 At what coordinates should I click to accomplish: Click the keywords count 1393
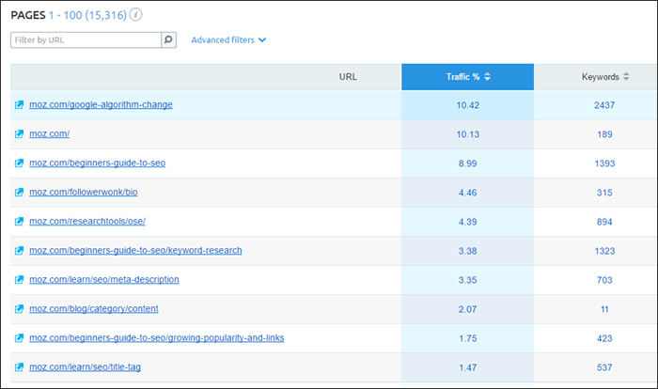[604, 163]
